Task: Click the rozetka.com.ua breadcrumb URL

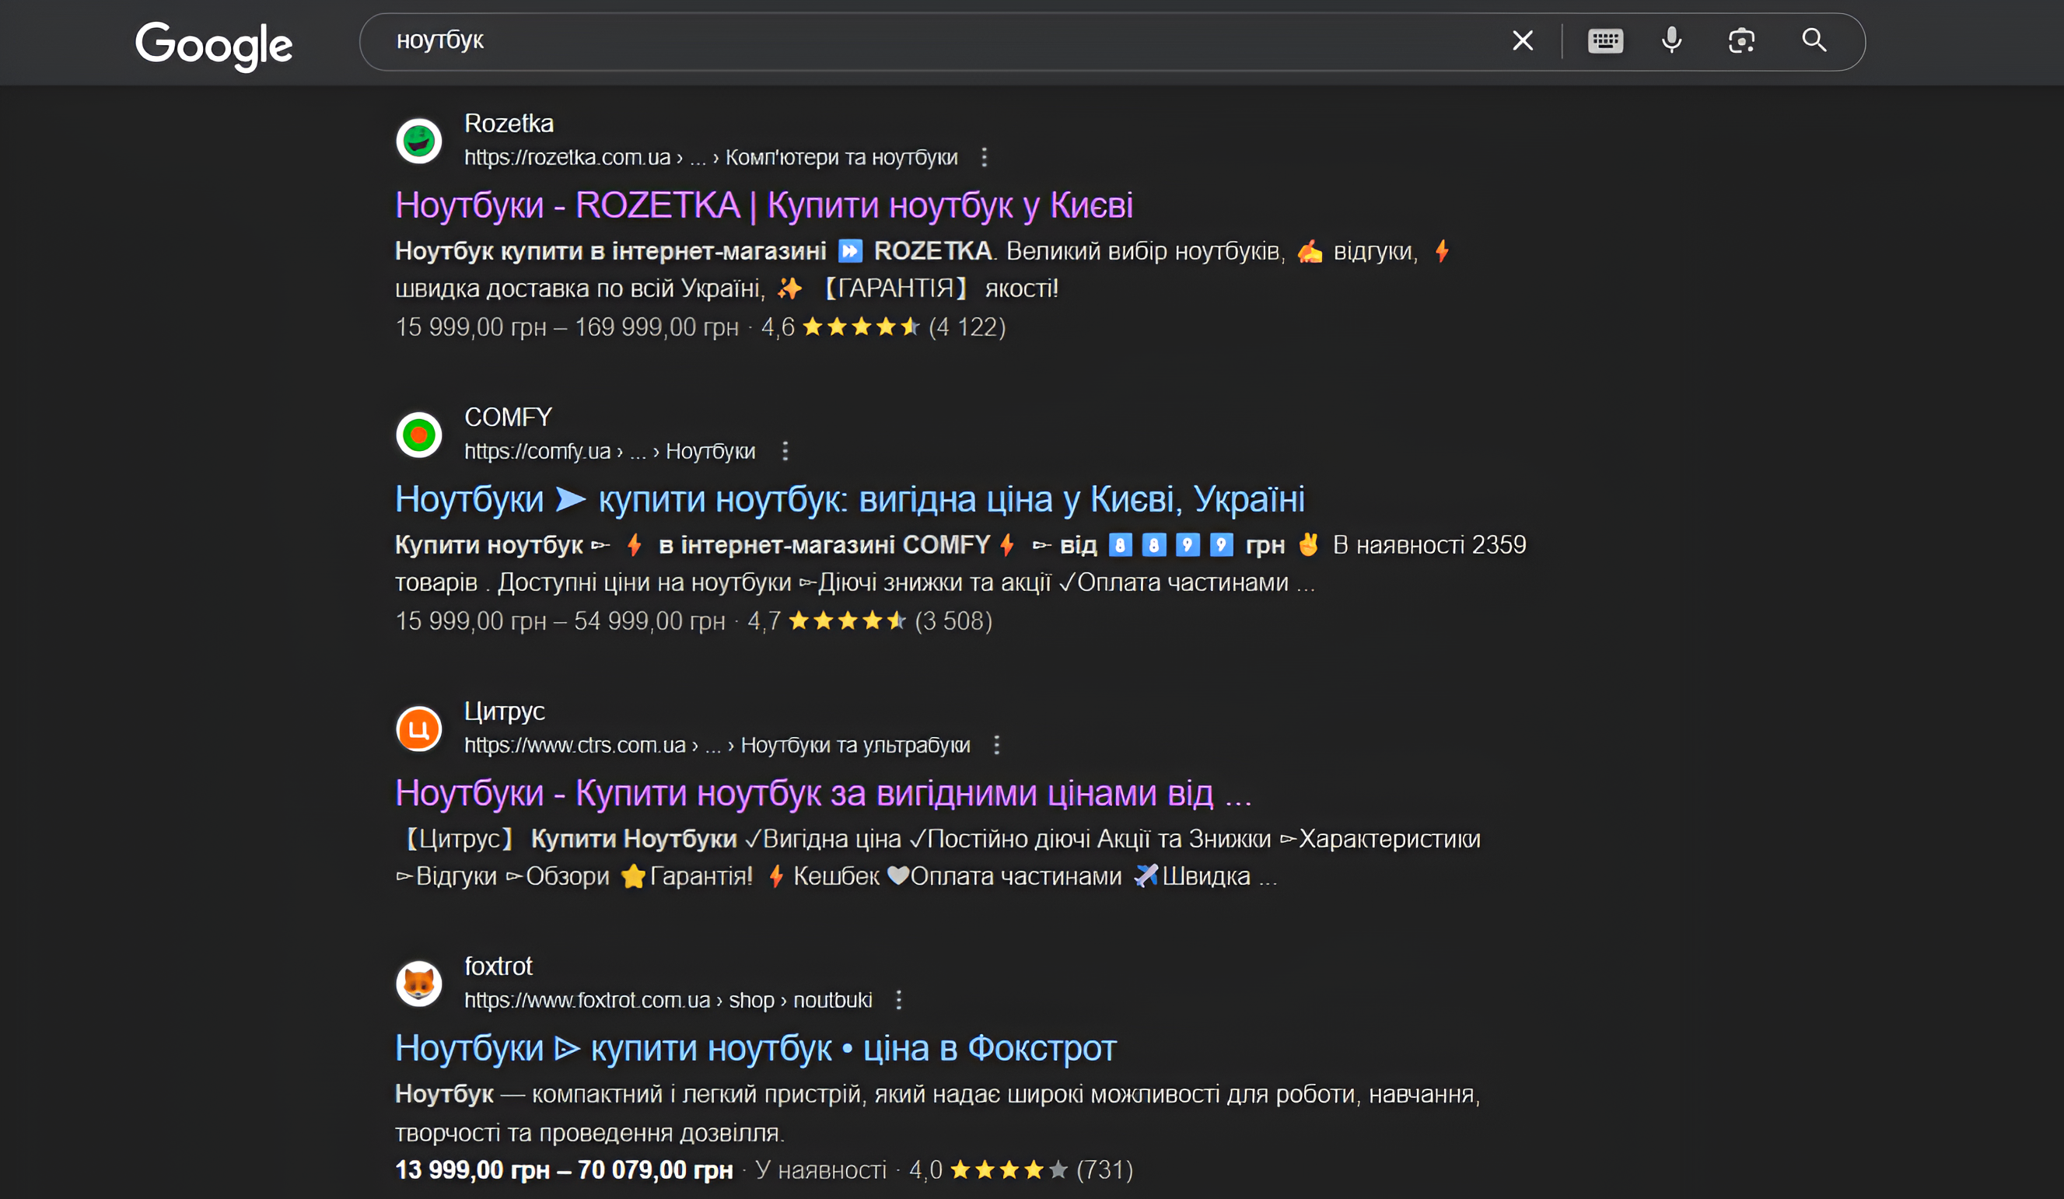Action: coord(711,157)
